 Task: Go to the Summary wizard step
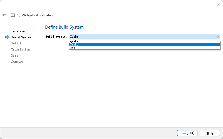(x=17, y=62)
